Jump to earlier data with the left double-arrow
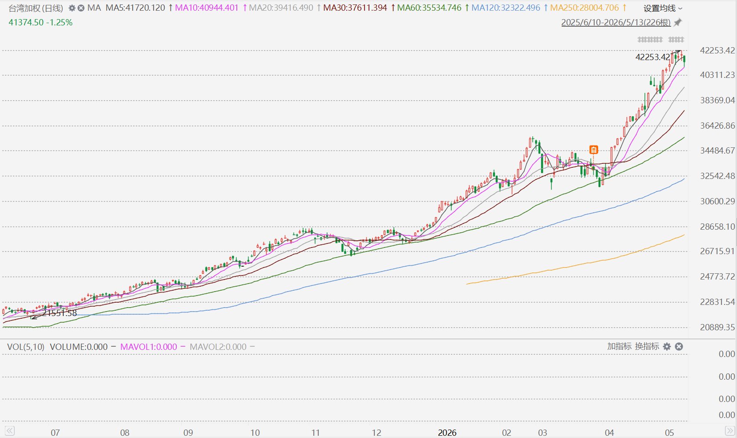Viewport: 737px width, 438px height. point(9,430)
